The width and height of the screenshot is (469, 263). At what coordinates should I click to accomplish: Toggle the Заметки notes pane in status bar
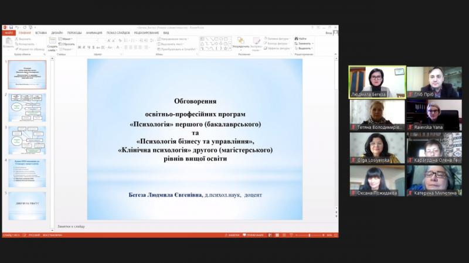[233, 235]
